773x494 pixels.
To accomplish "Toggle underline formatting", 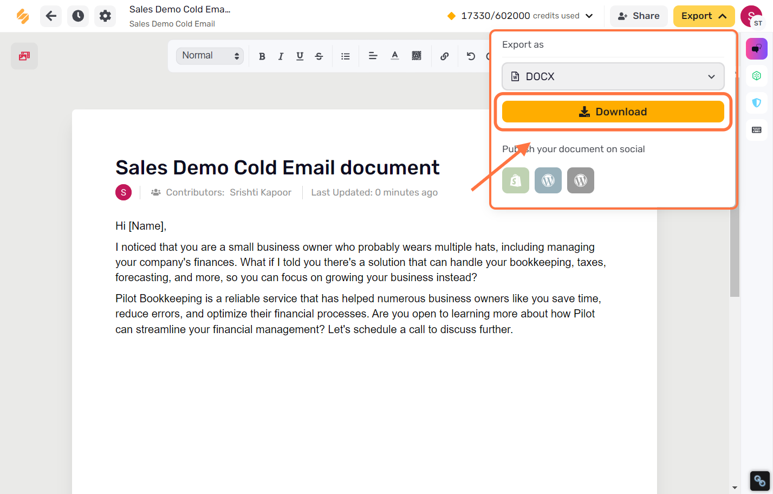I will [300, 56].
